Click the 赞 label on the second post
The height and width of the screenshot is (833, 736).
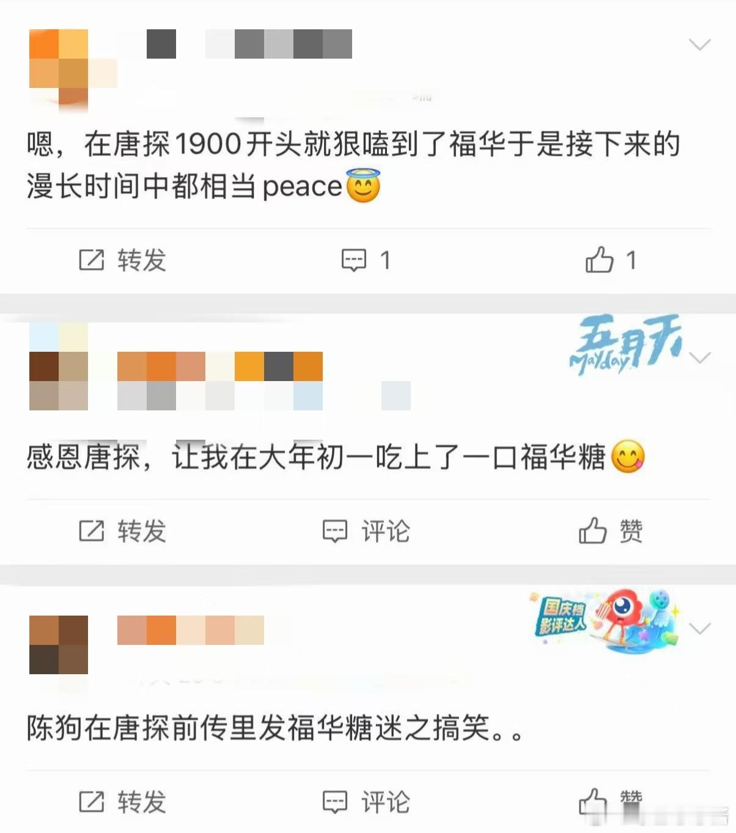tap(631, 531)
